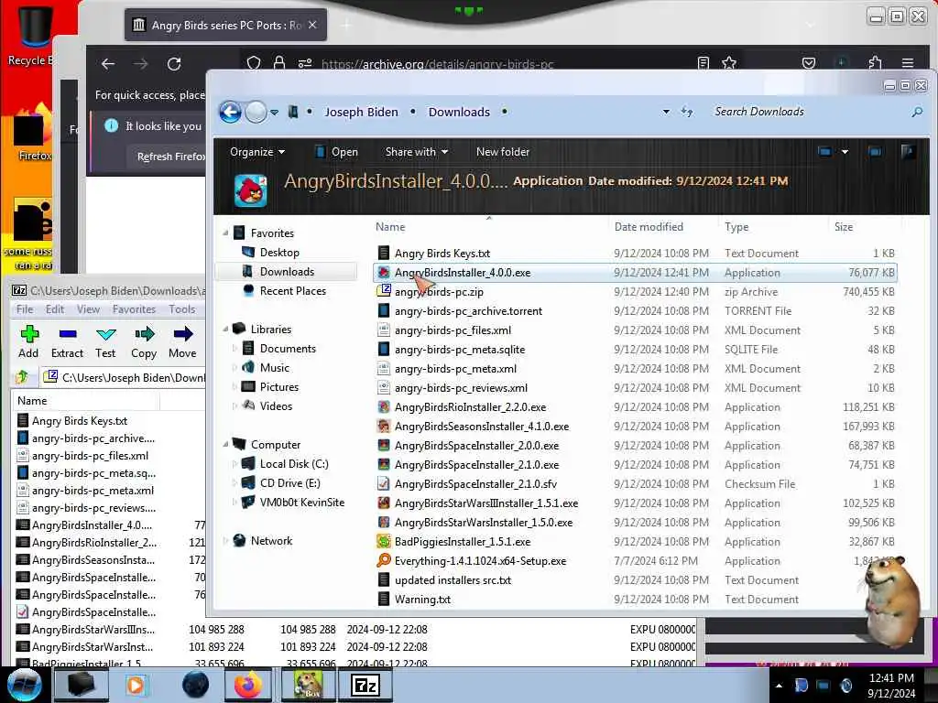
Task: Open the View menu in 7-Zip
Action: [x=88, y=309]
